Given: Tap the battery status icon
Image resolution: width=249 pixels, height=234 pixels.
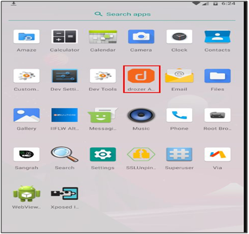Looking at the screenshot, I should coord(215,4).
